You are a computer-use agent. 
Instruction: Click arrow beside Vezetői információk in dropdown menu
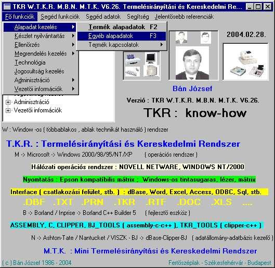click(x=73, y=89)
